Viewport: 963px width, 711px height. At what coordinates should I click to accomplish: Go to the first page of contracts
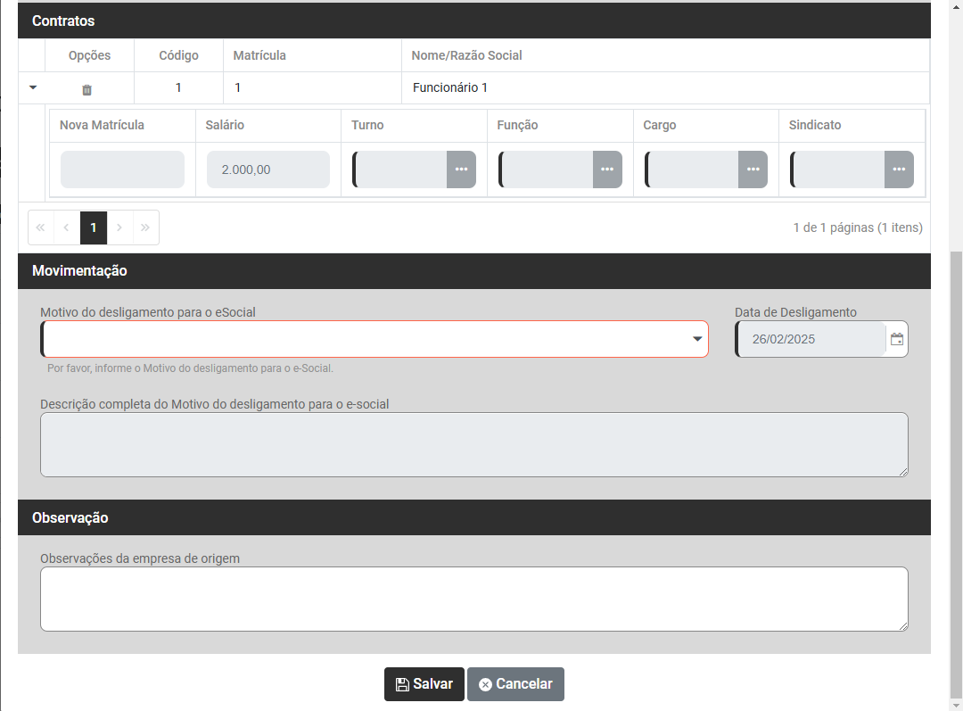tap(40, 228)
